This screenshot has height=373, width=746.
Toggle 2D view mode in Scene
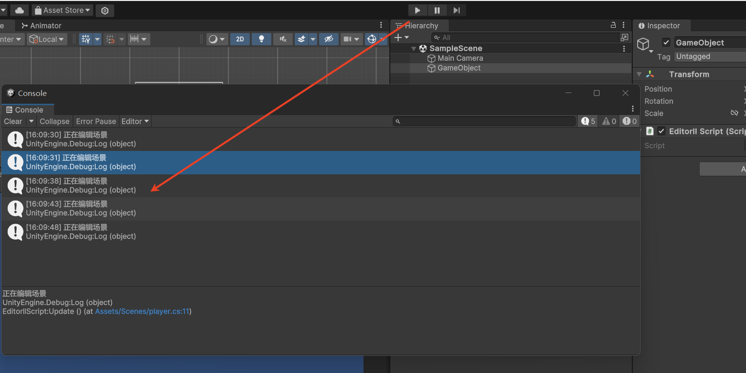pos(240,39)
